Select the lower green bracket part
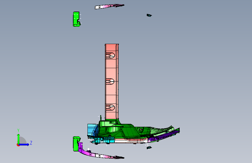Screen dimensions: 252x163 point(76,144)
